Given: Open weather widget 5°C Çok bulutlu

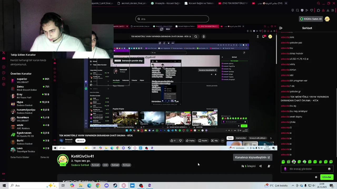Looking at the screenshot, I should click(276, 186).
